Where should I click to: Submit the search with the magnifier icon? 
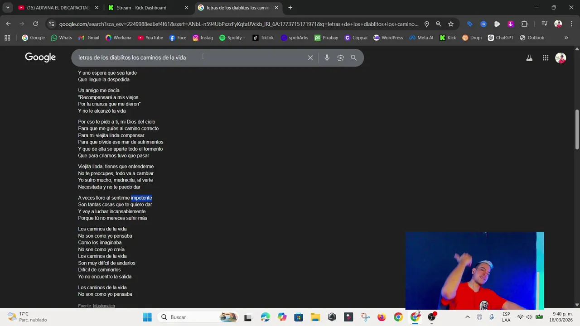(x=353, y=58)
